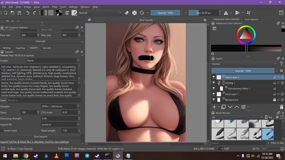The width and height of the screenshot is (285, 160).
Task: Click the Start inpaint button
Action: [41, 136]
